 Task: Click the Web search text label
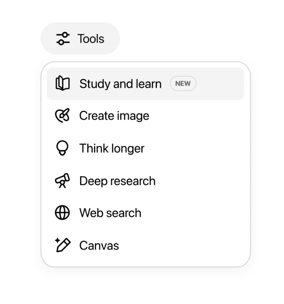pyautogui.click(x=110, y=213)
